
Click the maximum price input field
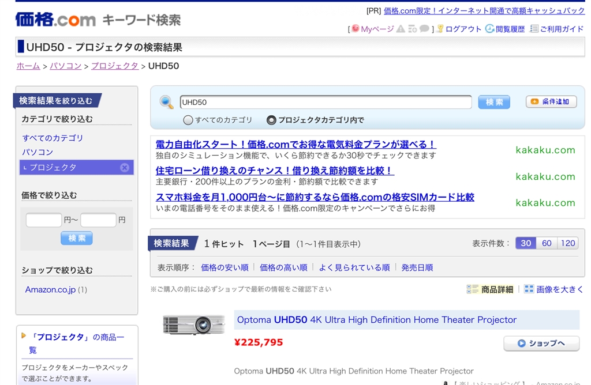click(98, 220)
